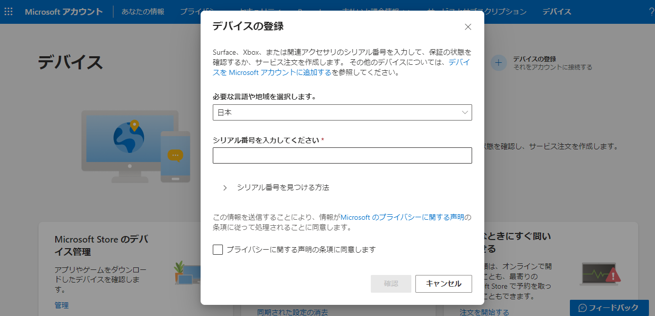Viewport: 655px width, 316px height.
Task: Check プライバシーに関する声明の条項に同意します checkbox
Action: 218,250
